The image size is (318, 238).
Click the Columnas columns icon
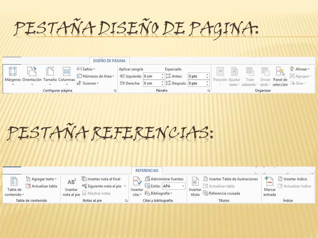(x=67, y=71)
